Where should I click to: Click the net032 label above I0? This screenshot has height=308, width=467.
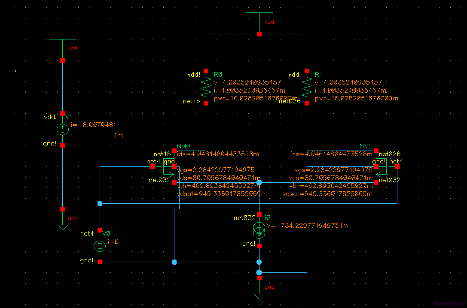(x=244, y=218)
